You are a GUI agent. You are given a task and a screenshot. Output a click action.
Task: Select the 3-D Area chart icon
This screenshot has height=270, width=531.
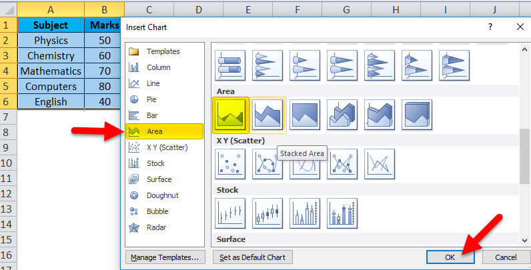click(x=342, y=114)
